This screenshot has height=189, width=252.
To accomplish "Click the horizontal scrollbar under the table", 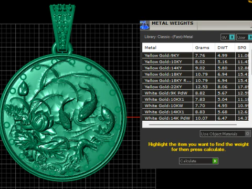I will coord(193,124).
